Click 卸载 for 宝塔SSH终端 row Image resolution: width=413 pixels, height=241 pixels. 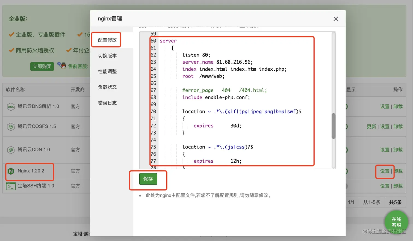coord(398,186)
